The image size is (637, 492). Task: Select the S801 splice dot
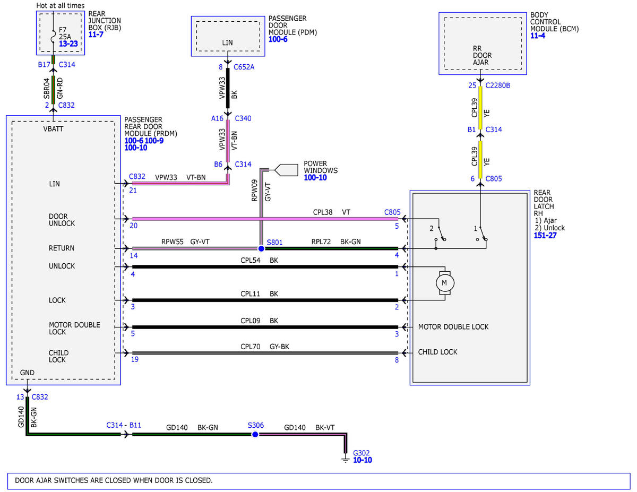point(261,248)
